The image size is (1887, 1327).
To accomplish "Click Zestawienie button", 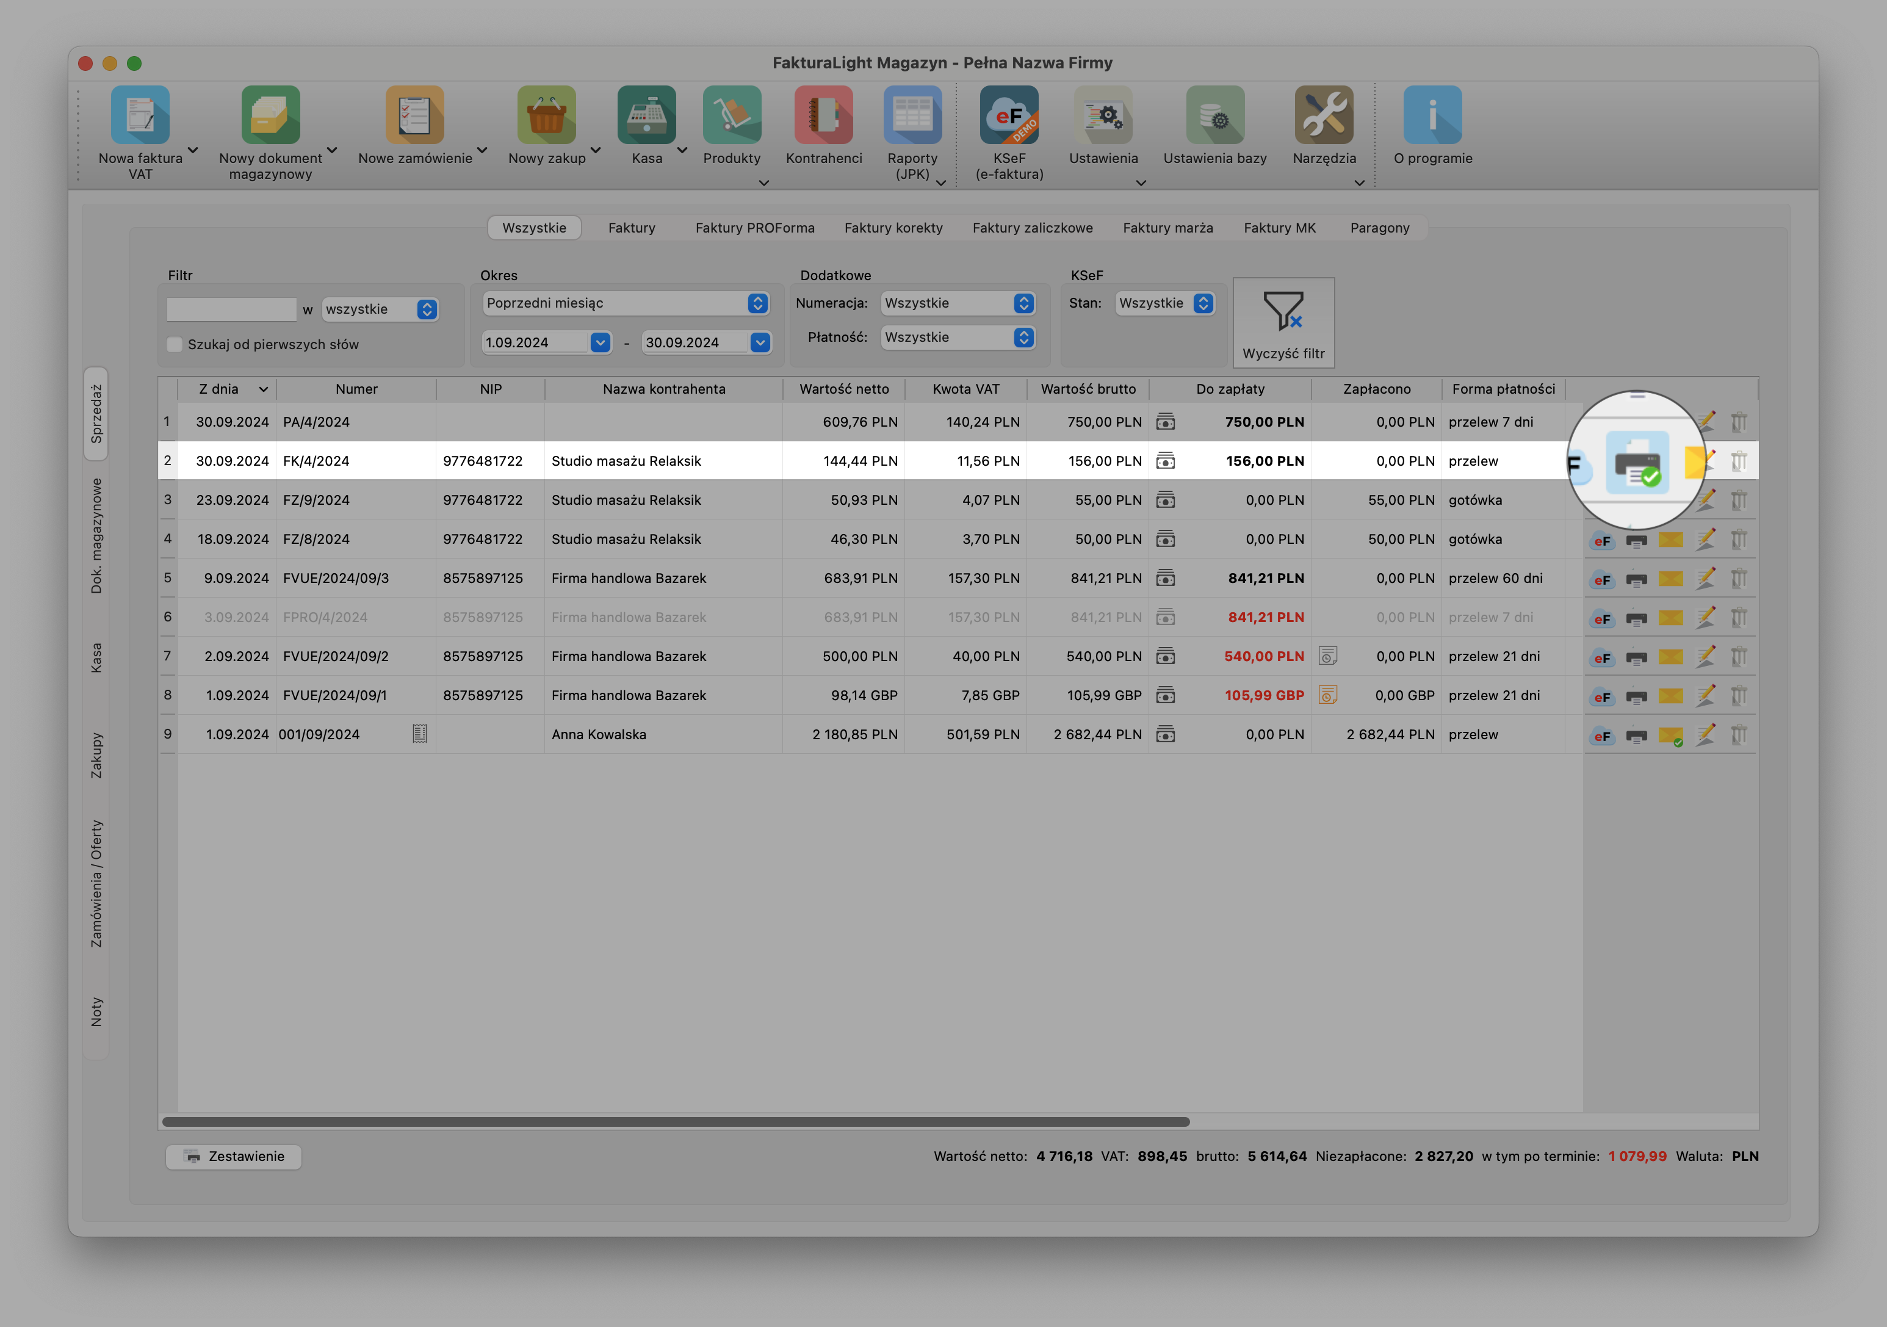I will point(233,1157).
